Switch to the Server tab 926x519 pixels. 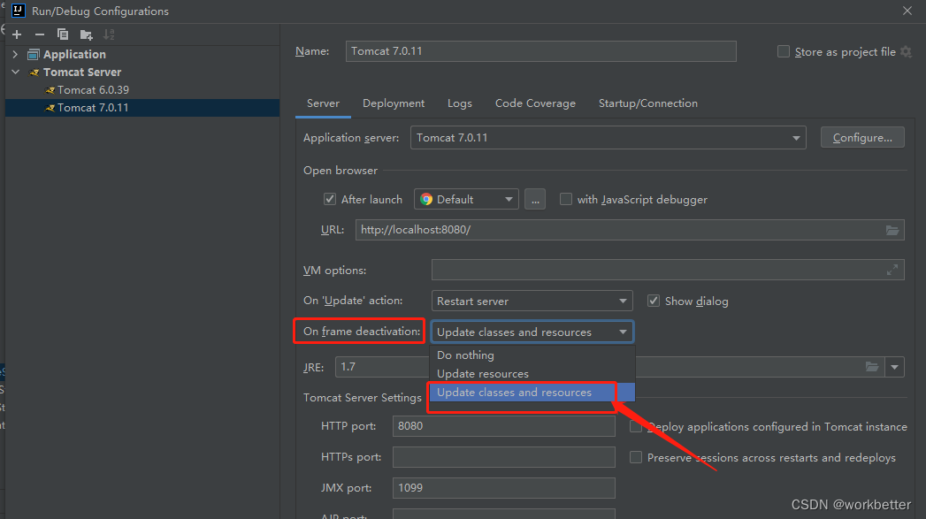click(x=323, y=103)
